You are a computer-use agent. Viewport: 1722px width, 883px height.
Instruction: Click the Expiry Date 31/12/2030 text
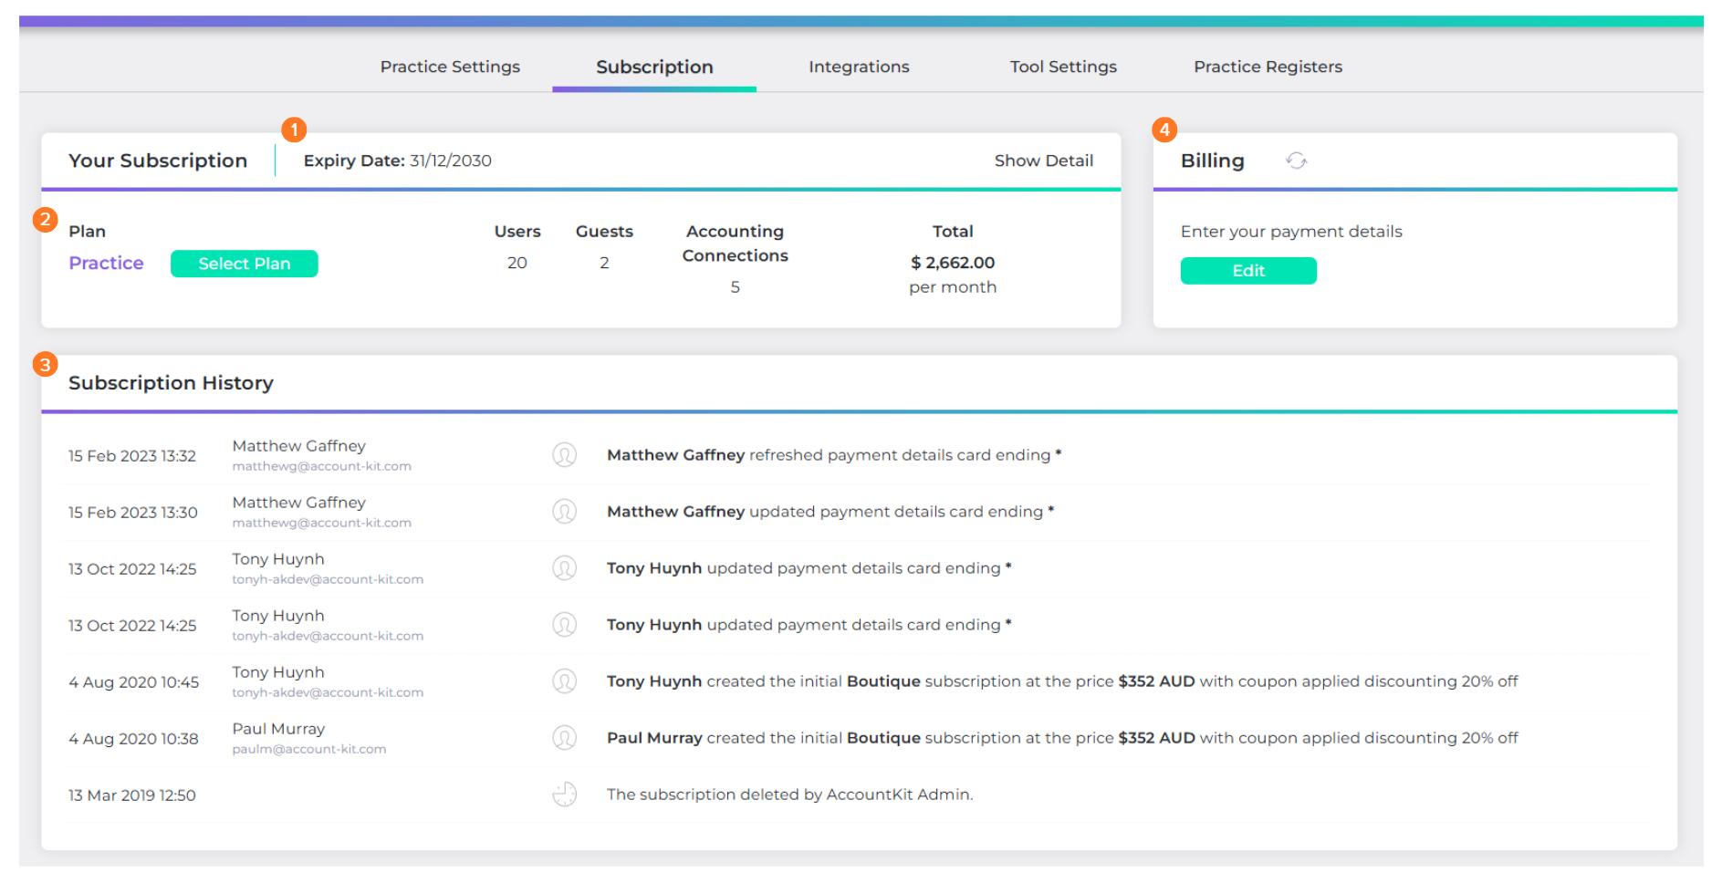coord(397,161)
